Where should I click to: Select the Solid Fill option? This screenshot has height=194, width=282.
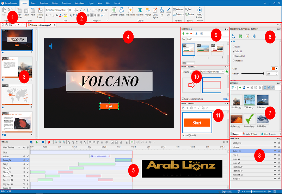click(x=237, y=51)
